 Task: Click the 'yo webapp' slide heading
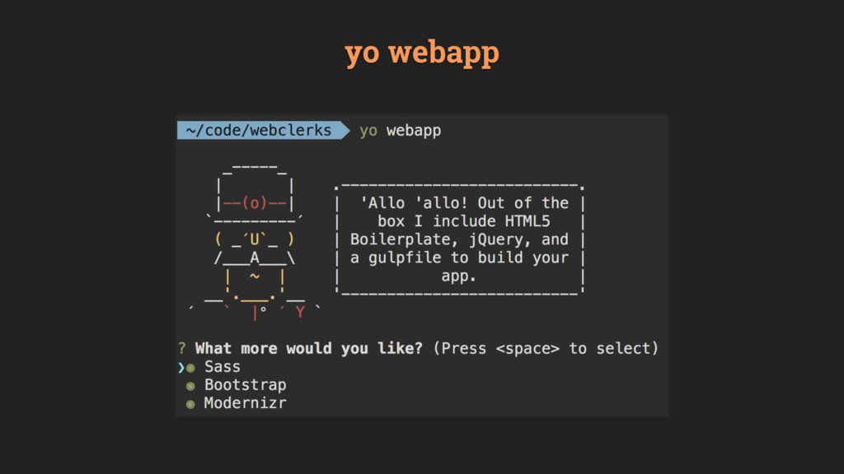[422, 53]
